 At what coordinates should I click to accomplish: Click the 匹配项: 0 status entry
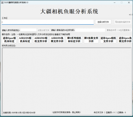110,113
